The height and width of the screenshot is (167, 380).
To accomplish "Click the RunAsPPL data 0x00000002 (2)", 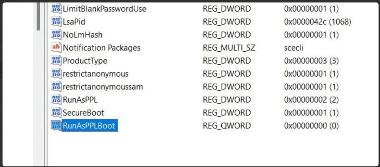I will 311,100.
